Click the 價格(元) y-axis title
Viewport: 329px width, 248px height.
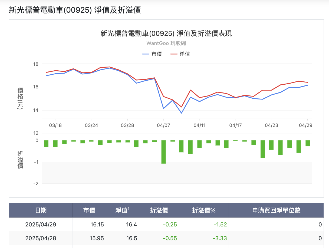click(20, 98)
